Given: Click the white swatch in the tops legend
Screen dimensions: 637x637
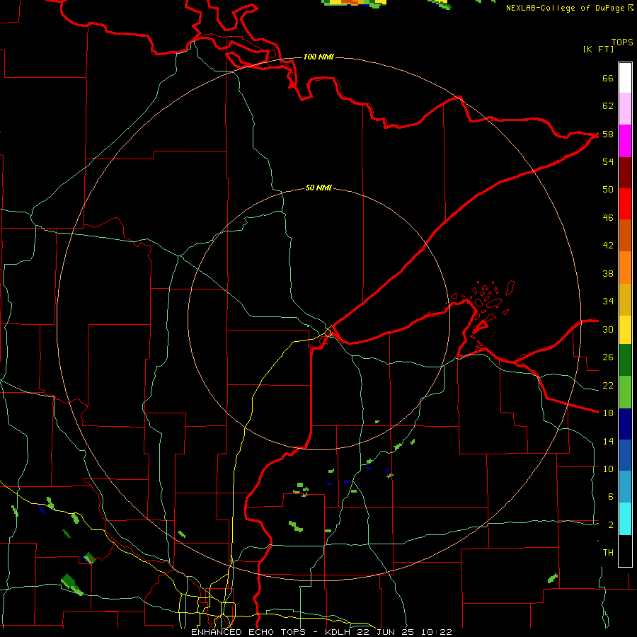Looking at the screenshot, I should tap(625, 78).
